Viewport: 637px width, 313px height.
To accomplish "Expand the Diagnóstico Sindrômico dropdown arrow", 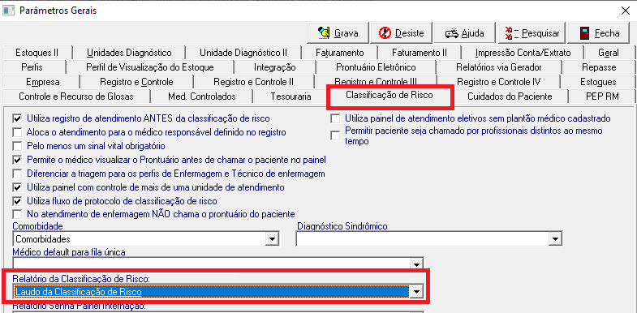I will 554,239.
